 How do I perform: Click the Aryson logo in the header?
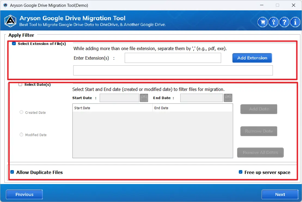(x=10, y=21)
